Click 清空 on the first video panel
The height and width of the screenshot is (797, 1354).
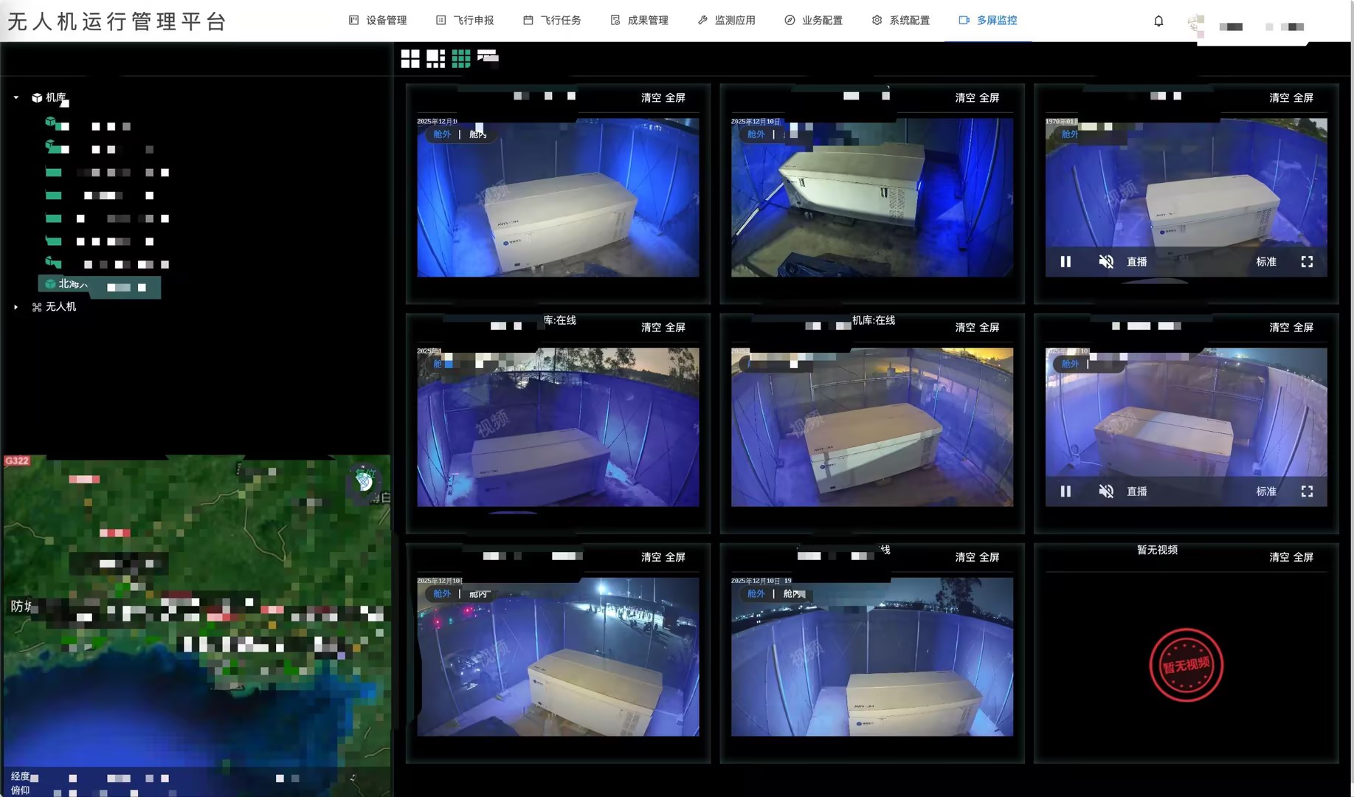[x=651, y=97]
